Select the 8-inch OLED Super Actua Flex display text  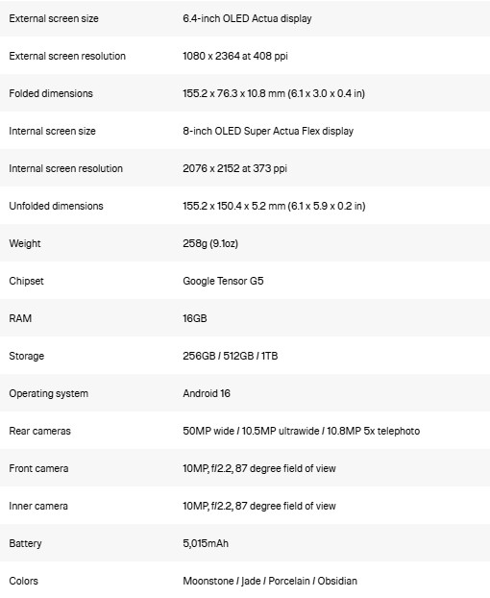268,131
